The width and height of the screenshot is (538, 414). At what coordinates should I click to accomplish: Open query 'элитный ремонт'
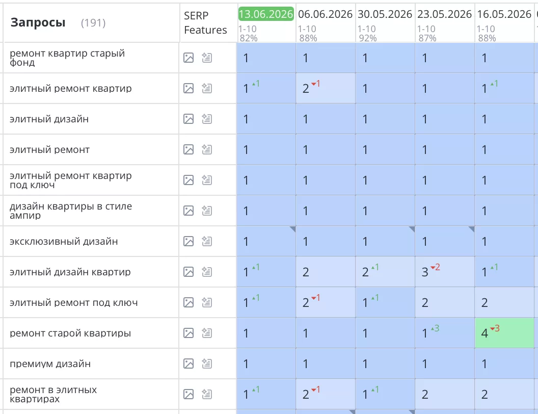point(49,150)
